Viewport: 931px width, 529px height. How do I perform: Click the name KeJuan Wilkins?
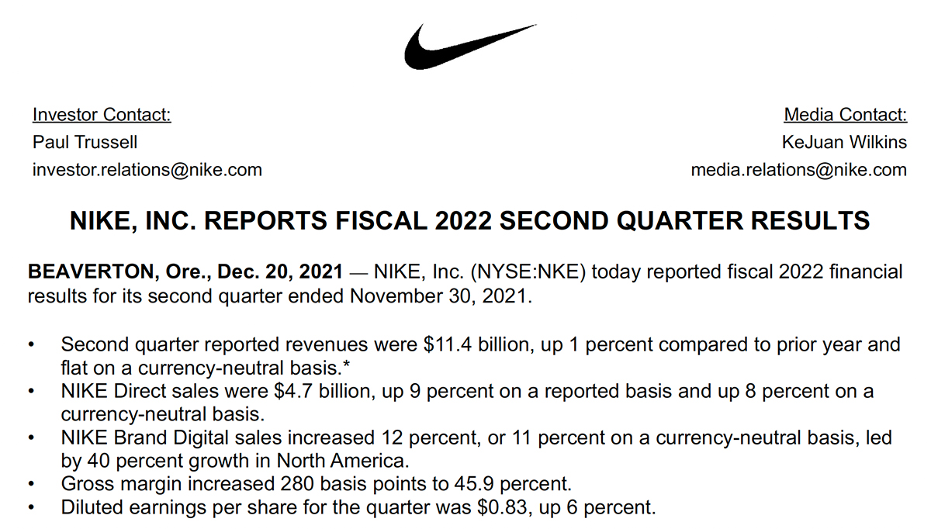[844, 143]
